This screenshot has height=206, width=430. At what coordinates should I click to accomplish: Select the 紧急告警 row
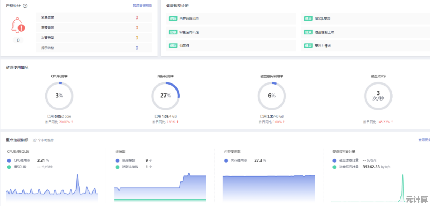pos(94,18)
